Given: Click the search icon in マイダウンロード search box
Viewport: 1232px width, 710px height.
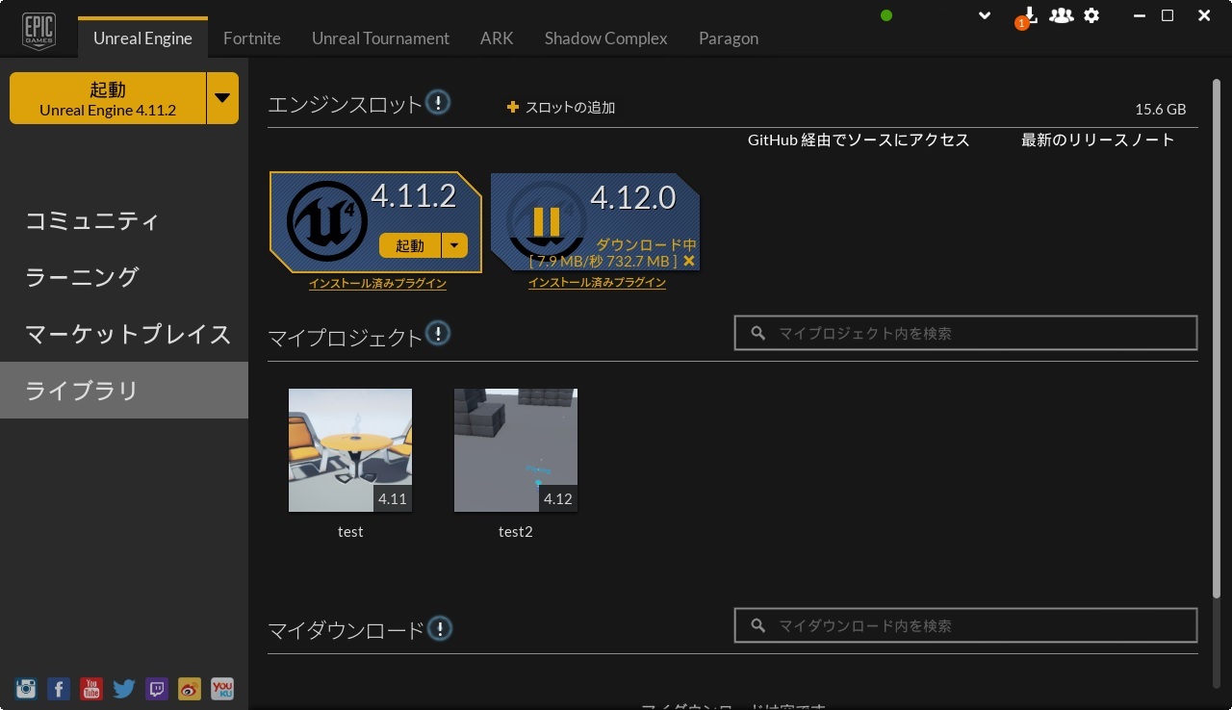Looking at the screenshot, I should click(x=758, y=625).
